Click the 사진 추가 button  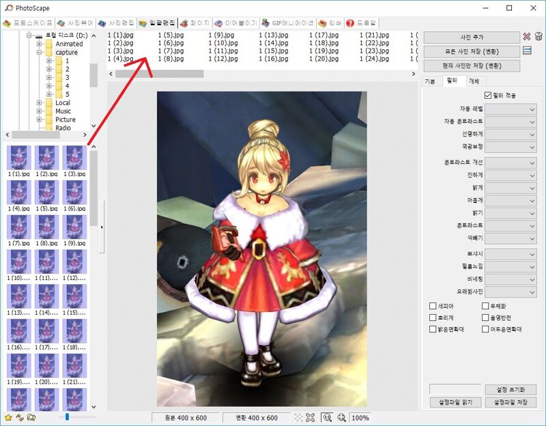click(x=472, y=38)
